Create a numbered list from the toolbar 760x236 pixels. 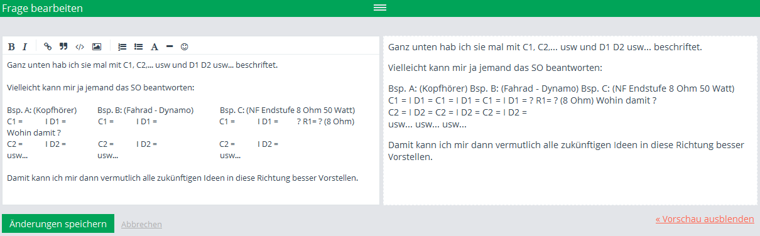[x=122, y=46]
